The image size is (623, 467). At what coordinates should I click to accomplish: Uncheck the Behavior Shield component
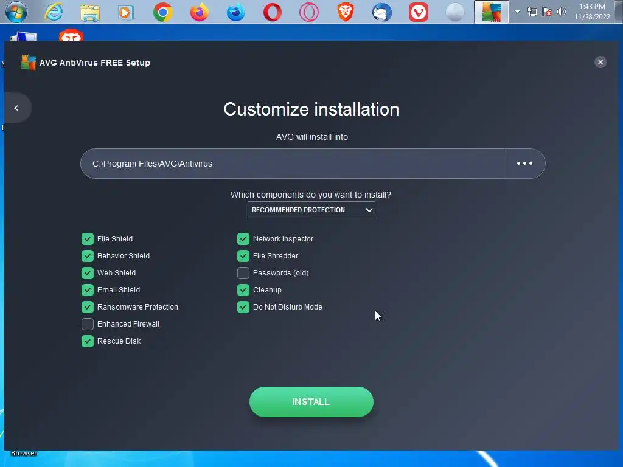click(88, 256)
